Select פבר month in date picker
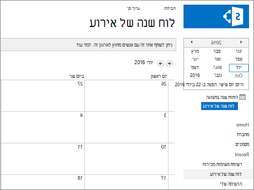Screen dimensions: 254x190 217,51
